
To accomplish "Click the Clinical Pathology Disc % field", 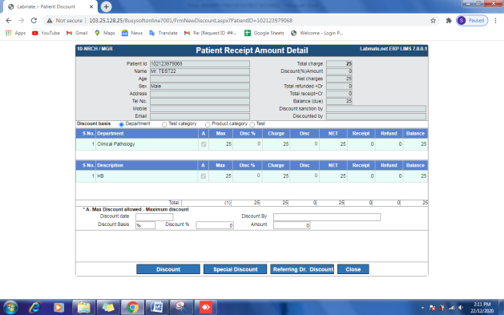I will pyautogui.click(x=247, y=144).
